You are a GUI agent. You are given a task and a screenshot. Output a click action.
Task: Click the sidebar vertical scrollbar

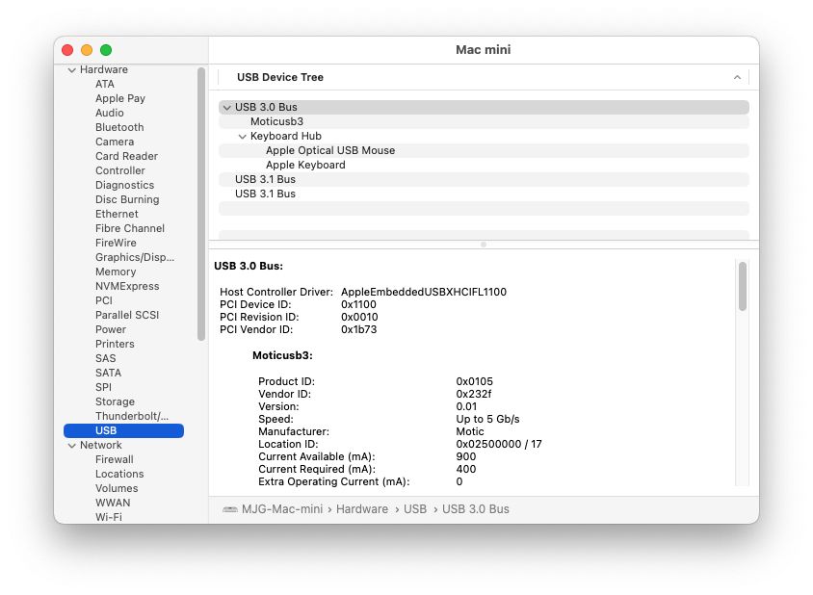pyautogui.click(x=201, y=204)
